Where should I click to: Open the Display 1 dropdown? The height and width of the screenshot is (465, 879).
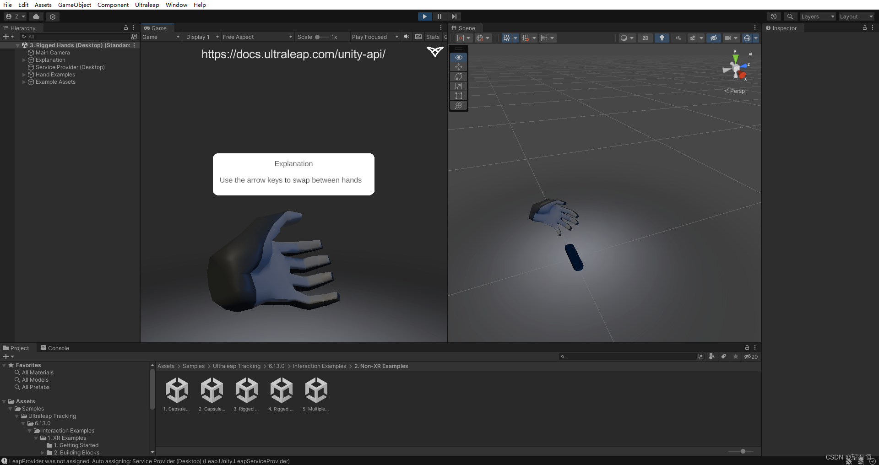(x=202, y=37)
